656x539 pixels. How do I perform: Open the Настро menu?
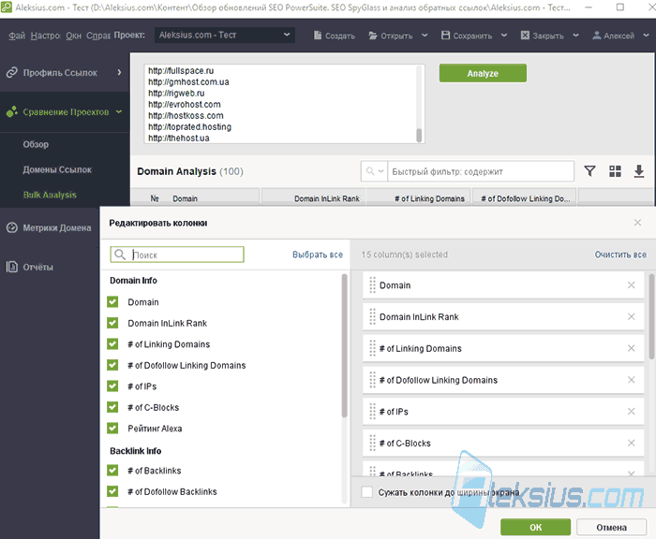pos(45,36)
